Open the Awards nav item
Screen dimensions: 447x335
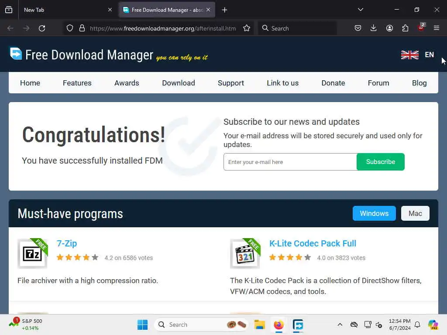pyautogui.click(x=127, y=83)
